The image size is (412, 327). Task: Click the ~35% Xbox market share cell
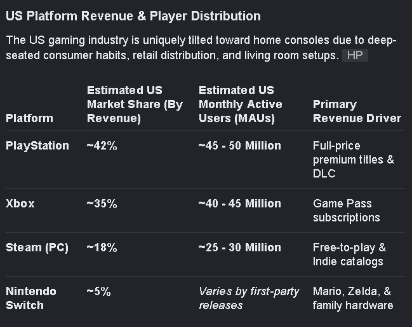[x=102, y=204]
